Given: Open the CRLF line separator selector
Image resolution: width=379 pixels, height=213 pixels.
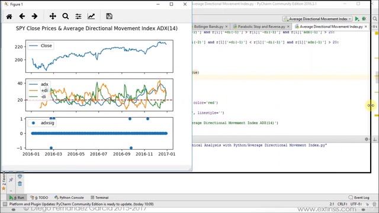Looking at the screenshot, I should (x=342, y=204).
